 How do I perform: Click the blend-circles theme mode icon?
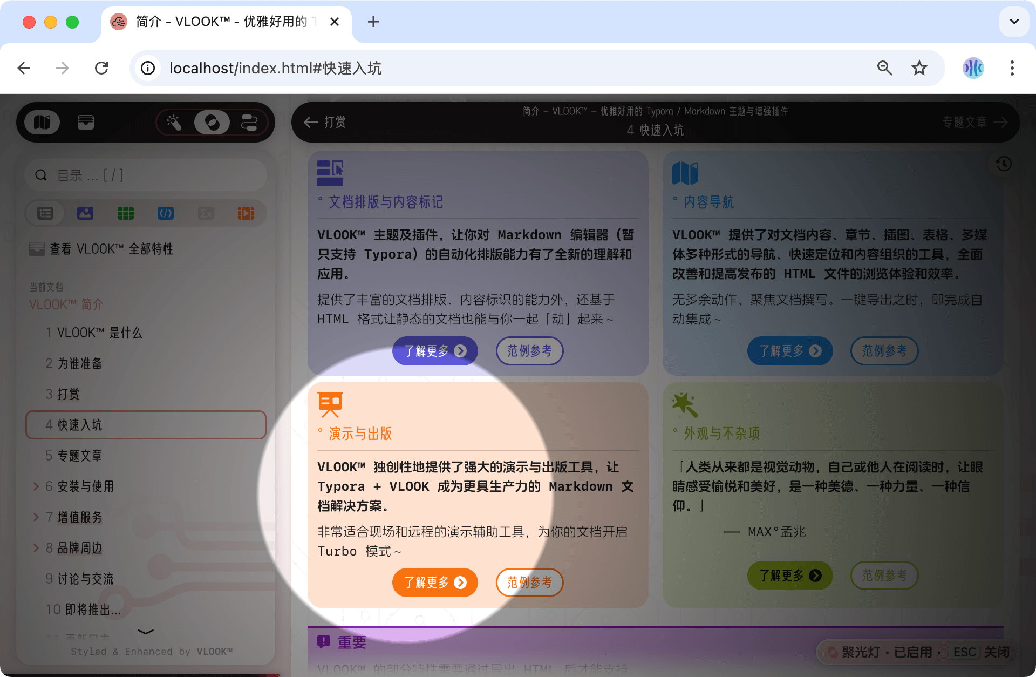[212, 122]
